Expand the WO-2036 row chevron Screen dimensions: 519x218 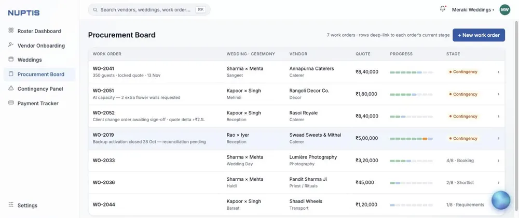pyautogui.click(x=498, y=183)
